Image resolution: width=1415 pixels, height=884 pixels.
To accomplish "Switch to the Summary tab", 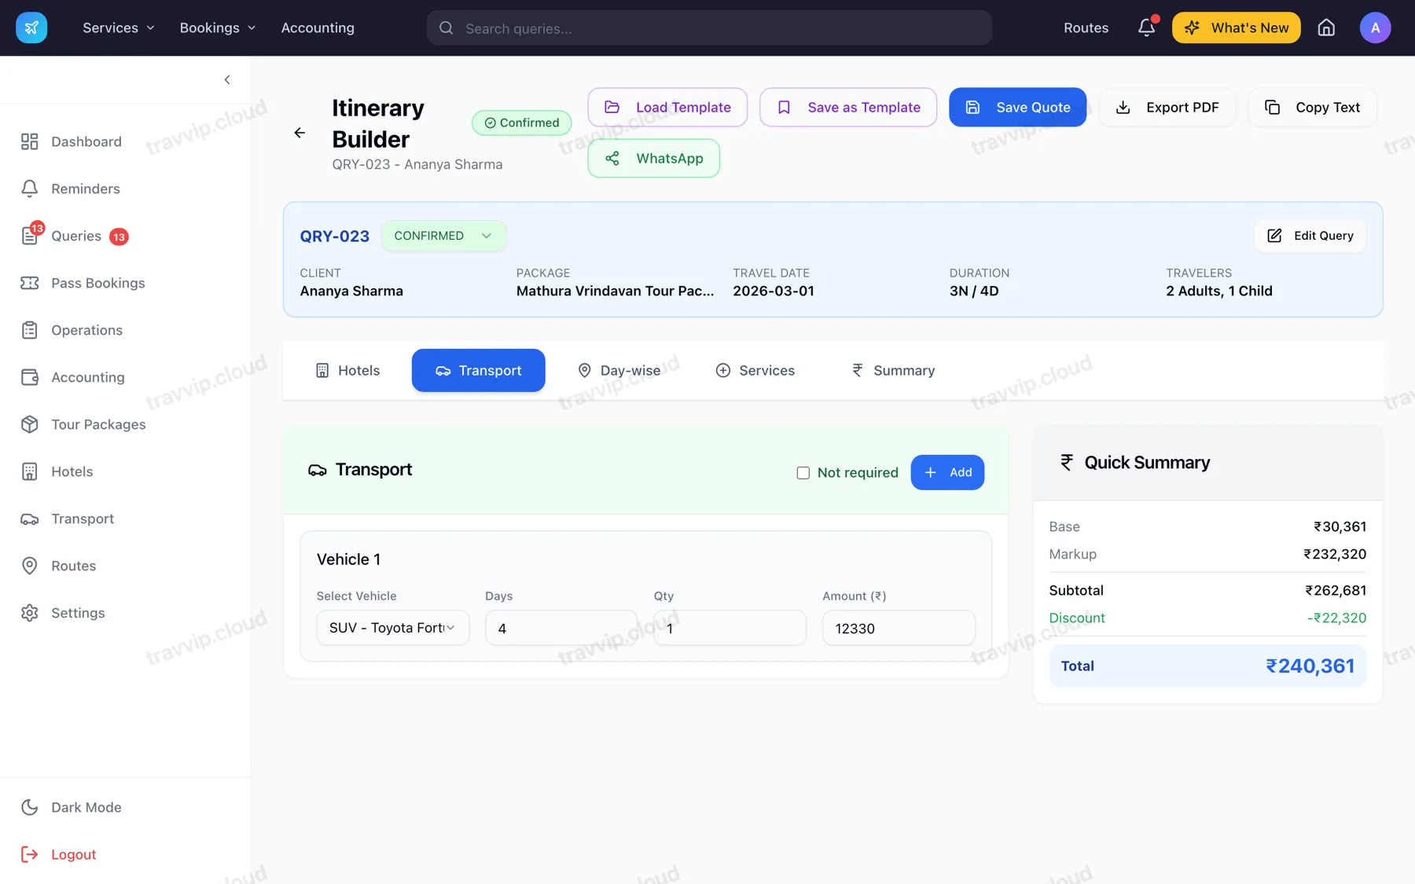I will tap(893, 370).
